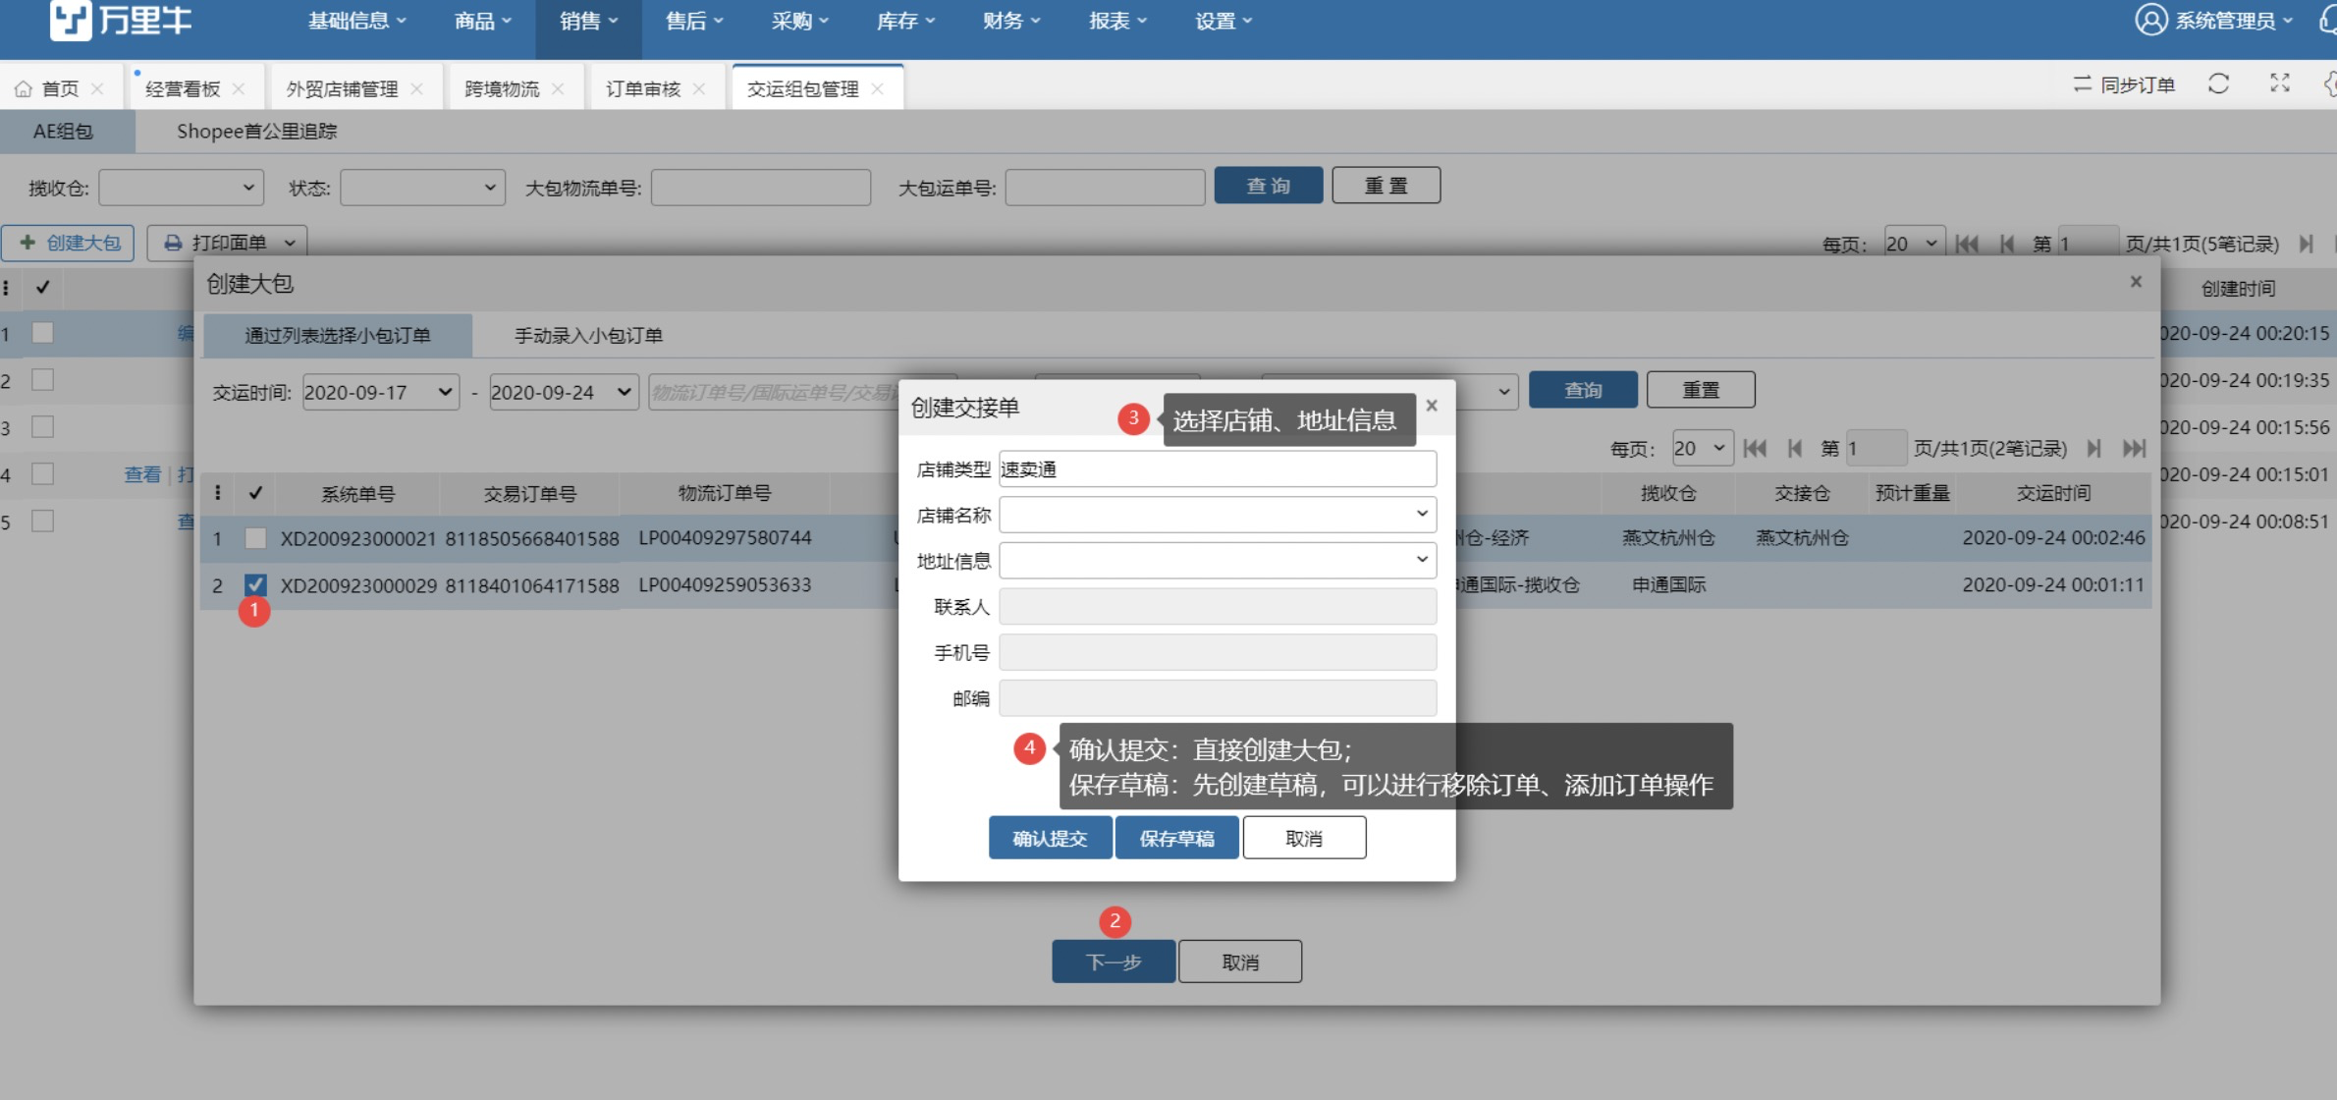
Task: Open the 销售 menu
Action: coord(588,22)
